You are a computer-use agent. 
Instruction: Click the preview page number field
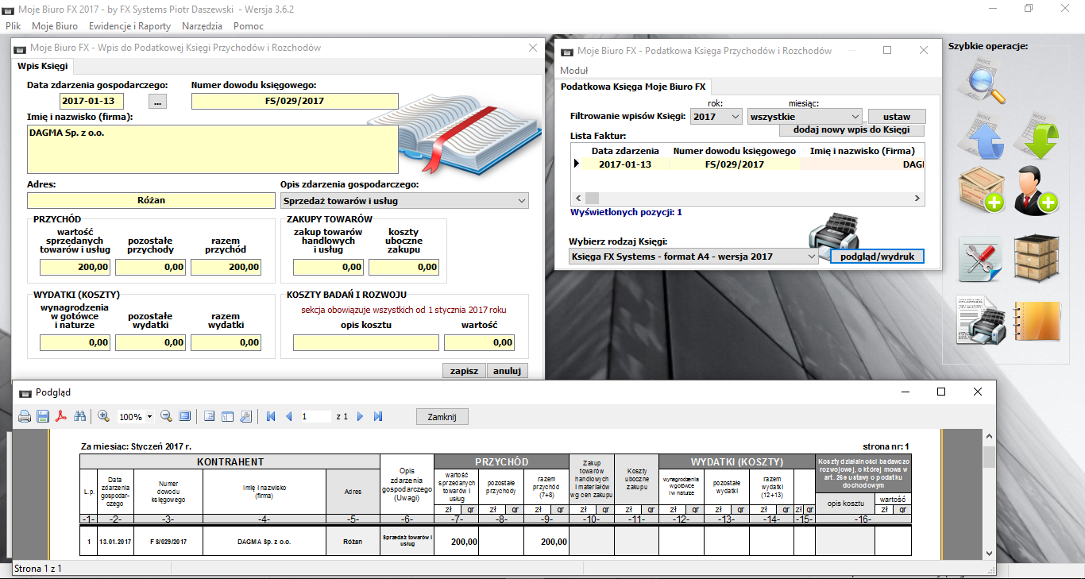click(x=315, y=417)
